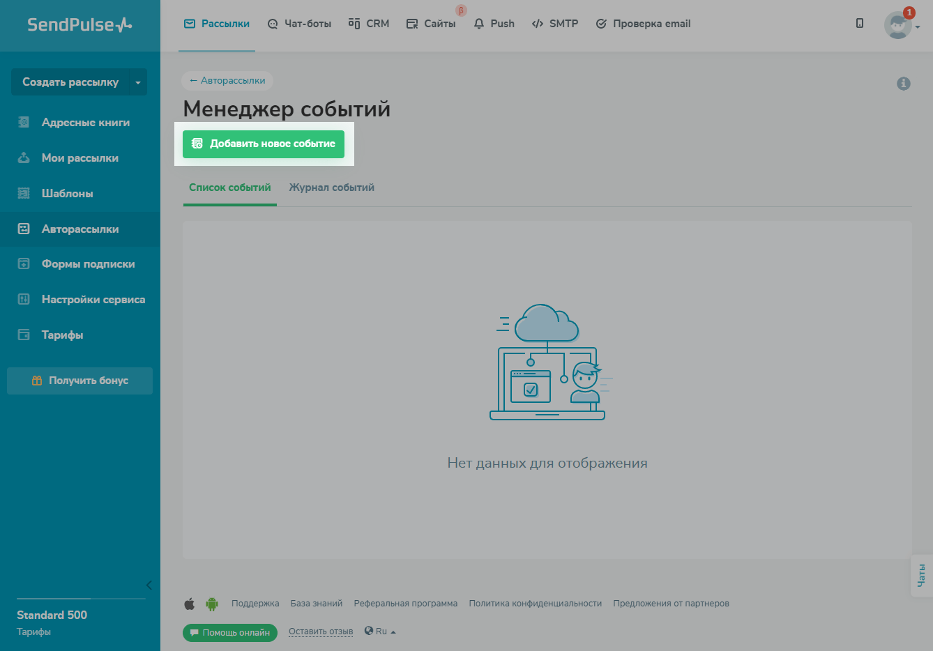Go back via the Авторассылки link
Image resolution: width=933 pixels, height=651 pixels.
[227, 81]
